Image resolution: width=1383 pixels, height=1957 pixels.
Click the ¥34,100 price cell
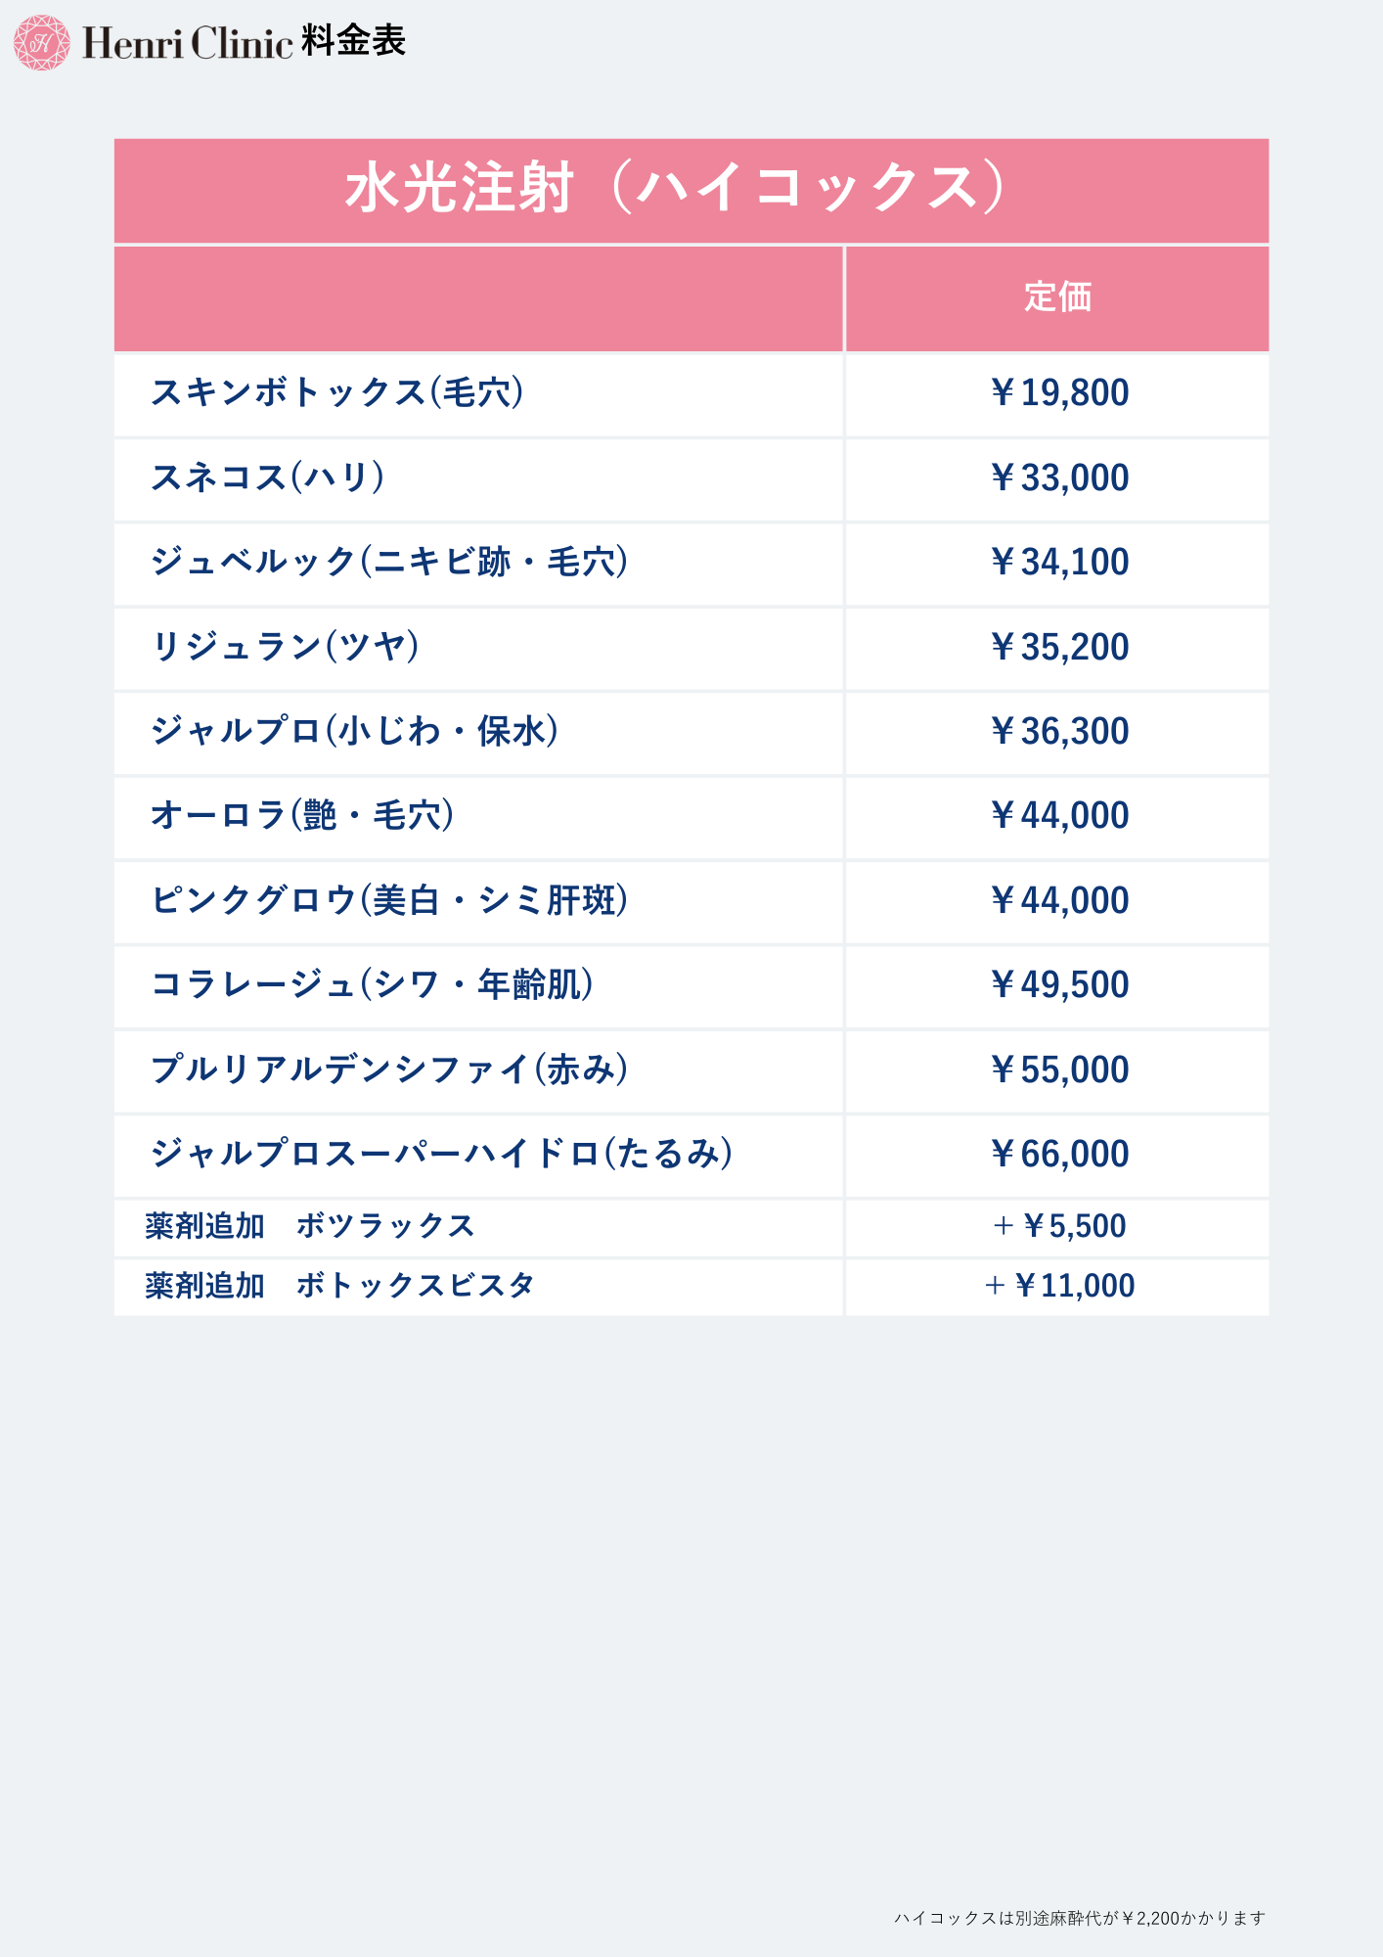click(x=1058, y=562)
